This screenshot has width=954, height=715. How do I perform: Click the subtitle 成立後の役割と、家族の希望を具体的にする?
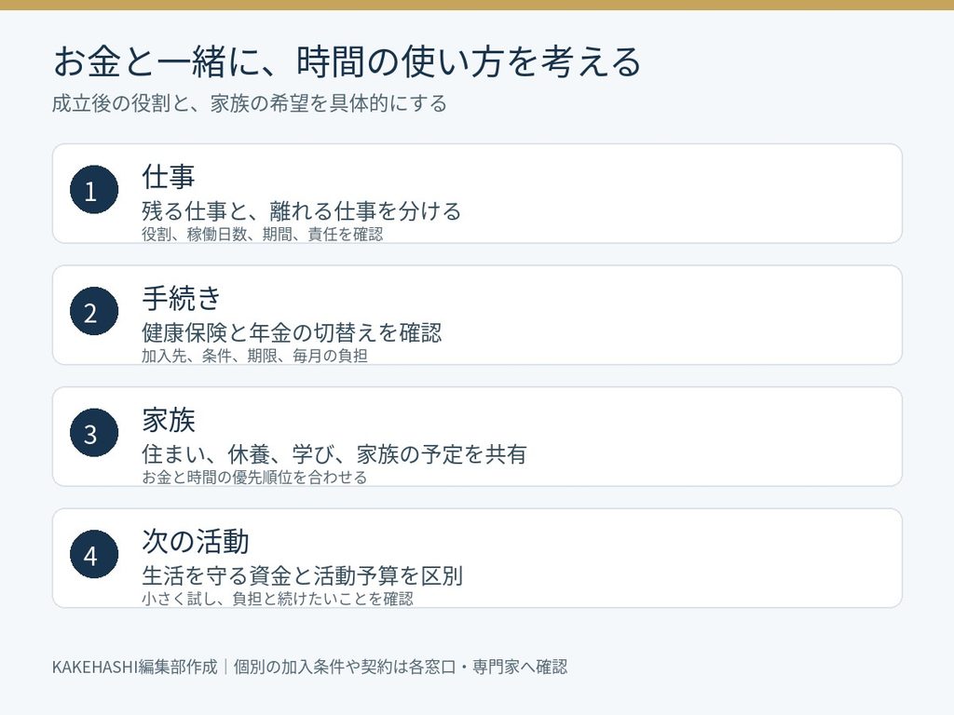[250, 103]
